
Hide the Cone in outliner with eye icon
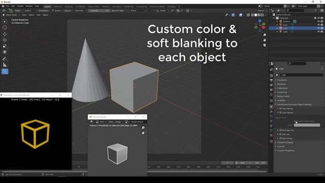(x=318, y=25)
